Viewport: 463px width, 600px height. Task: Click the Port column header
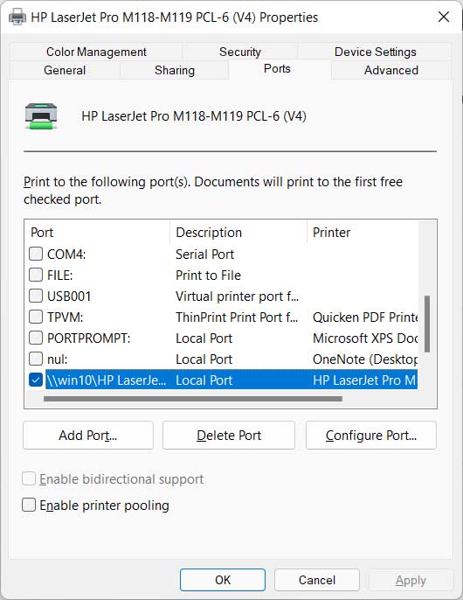tap(98, 233)
